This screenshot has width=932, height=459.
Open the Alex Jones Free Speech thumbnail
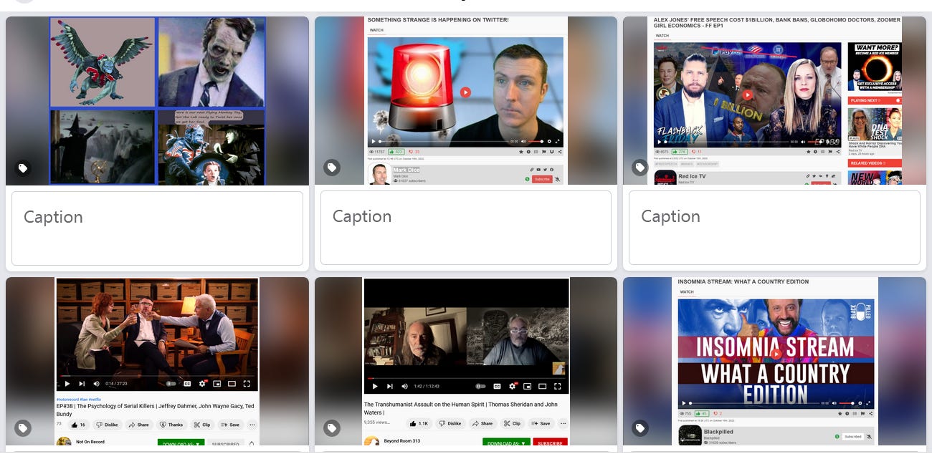tap(774, 101)
